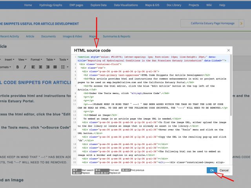Click the h2 text-primary text-uppercase code line
Image resolution: width=251 pixels, height=188 pixels.
[x=147, y=75]
